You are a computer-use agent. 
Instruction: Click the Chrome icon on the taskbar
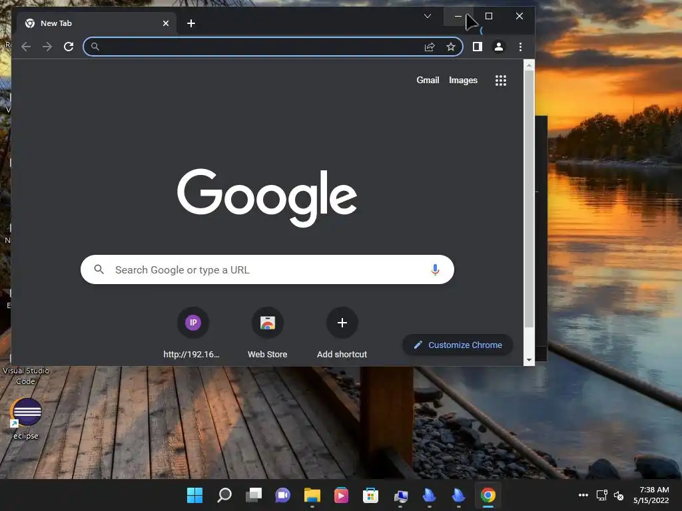click(488, 495)
